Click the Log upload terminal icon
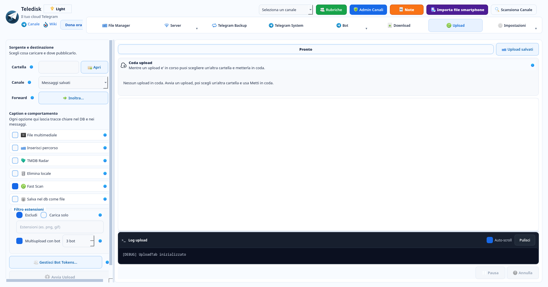Screen dimensions: 548x287 (124, 241)
